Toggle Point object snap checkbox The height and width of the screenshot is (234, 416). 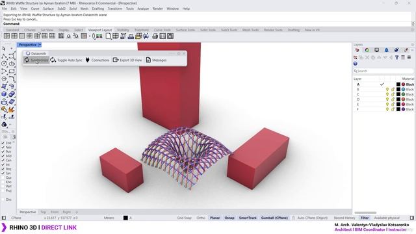(x=3, y=151)
